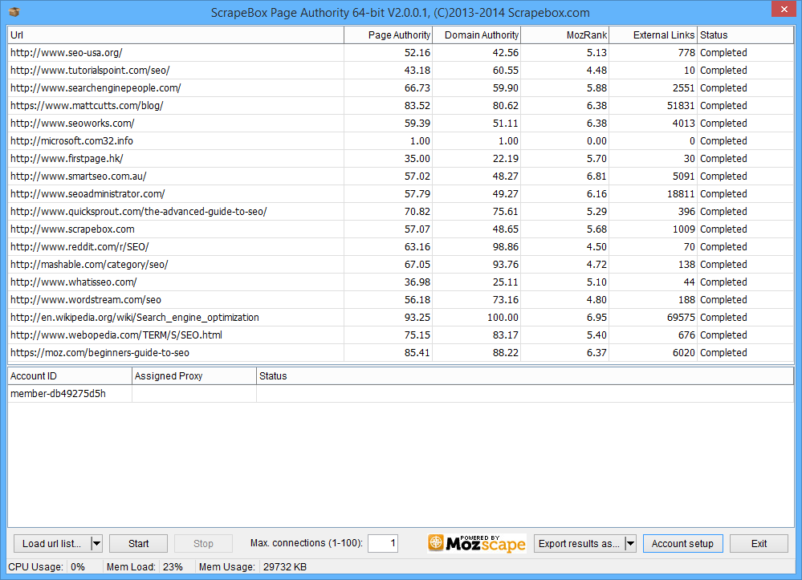Click the Assigned Proxy column header
This screenshot has width=802, height=580.
click(193, 376)
